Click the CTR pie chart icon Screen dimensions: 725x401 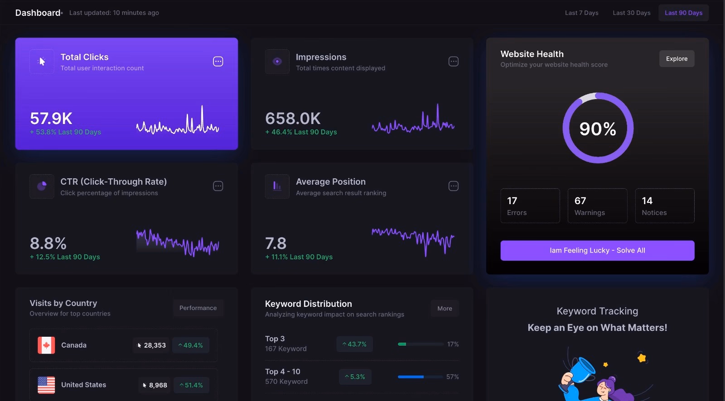pyautogui.click(x=42, y=186)
